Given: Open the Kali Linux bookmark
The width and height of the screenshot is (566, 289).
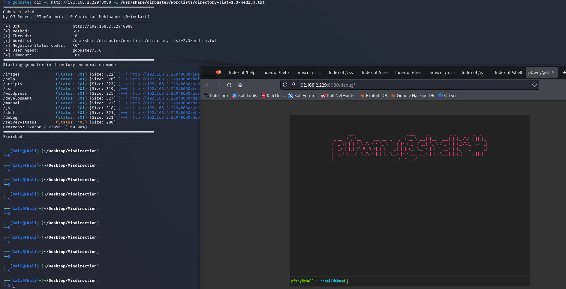Looking at the screenshot, I should coord(216,96).
